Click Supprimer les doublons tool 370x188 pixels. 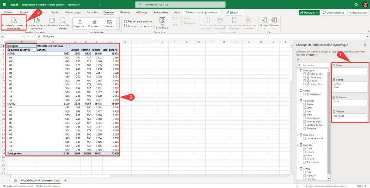tap(234, 23)
